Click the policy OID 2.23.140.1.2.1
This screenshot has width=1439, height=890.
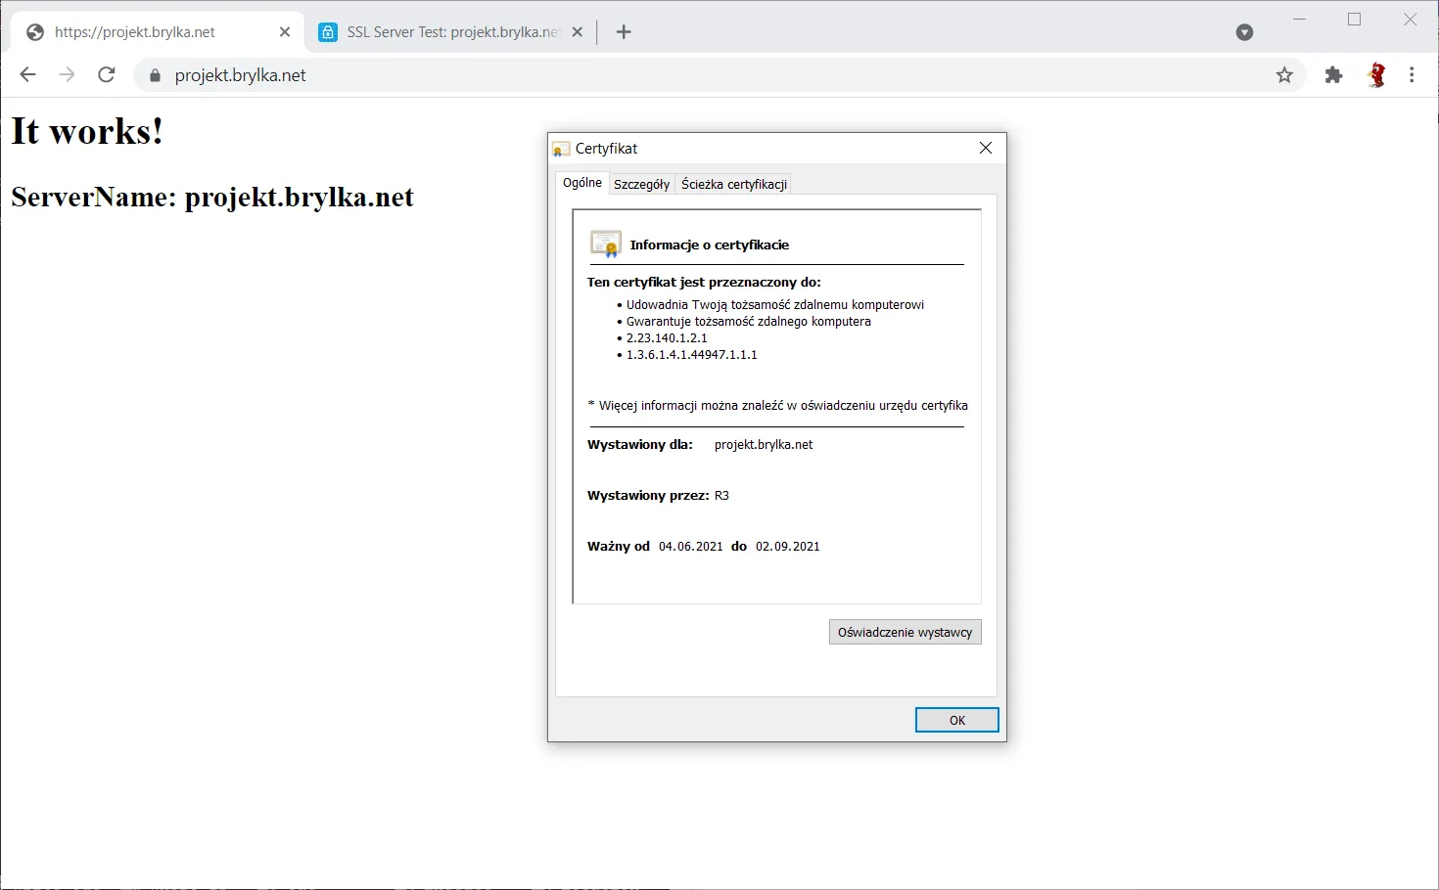[x=667, y=337]
